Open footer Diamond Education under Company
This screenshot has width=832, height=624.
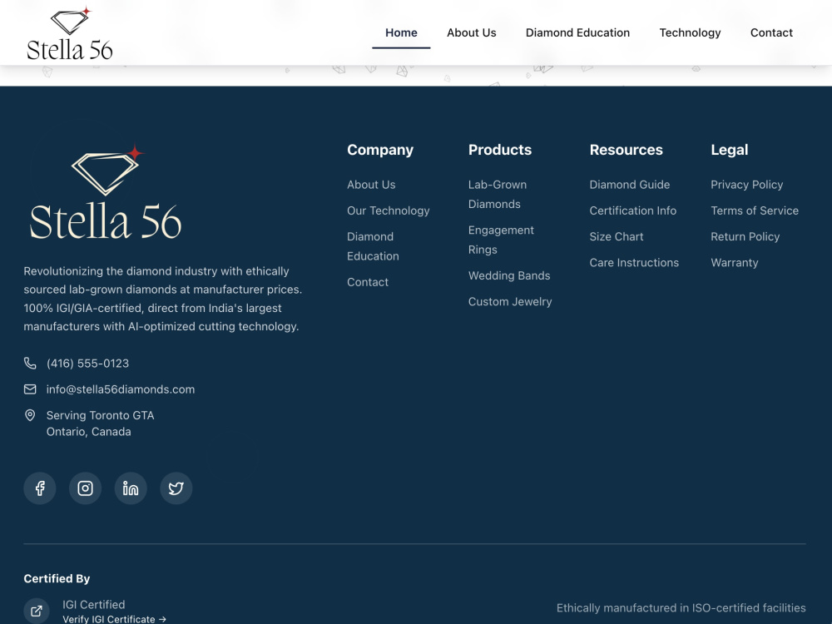373,246
